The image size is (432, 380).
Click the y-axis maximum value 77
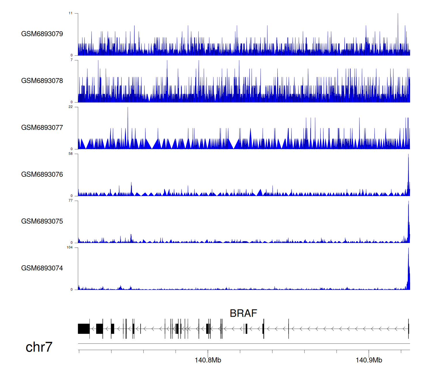point(71,201)
